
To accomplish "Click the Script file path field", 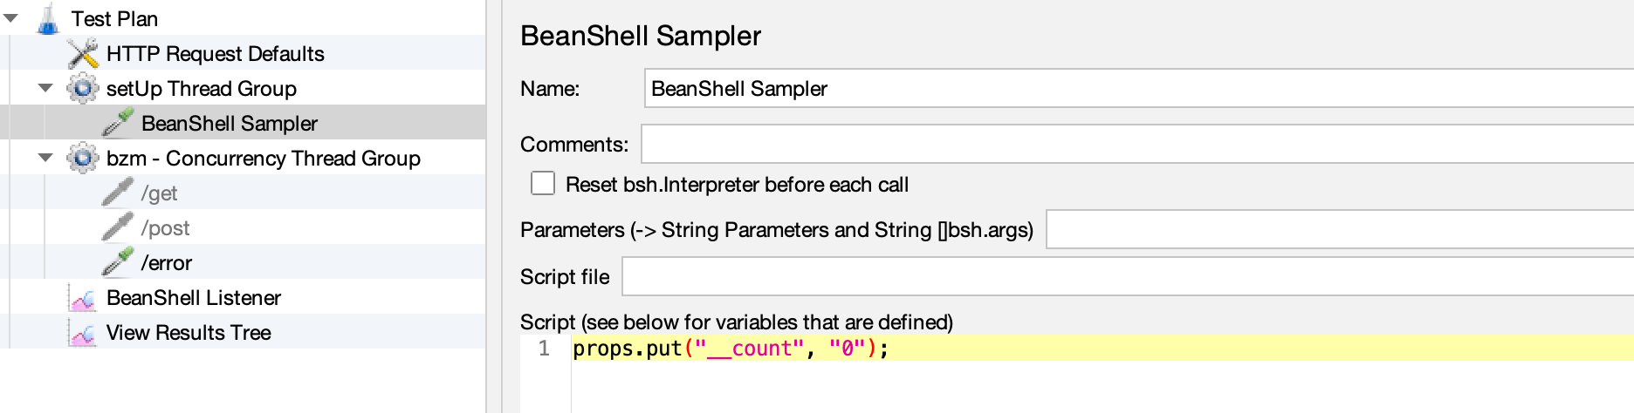I will (x=1126, y=277).
